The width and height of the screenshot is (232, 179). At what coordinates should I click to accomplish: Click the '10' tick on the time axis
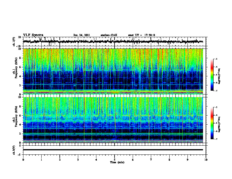click(206, 160)
